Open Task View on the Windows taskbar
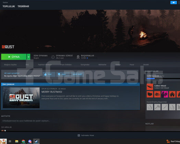 pos(10,141)
